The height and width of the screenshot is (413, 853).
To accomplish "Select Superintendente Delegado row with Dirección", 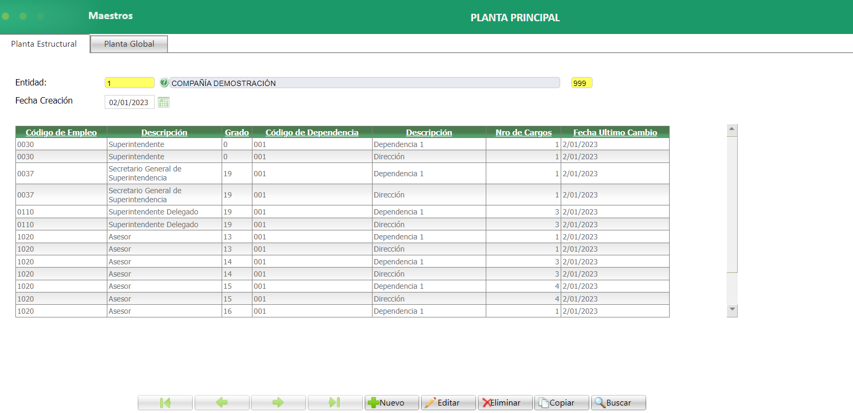I will click(x=342, y=225).
